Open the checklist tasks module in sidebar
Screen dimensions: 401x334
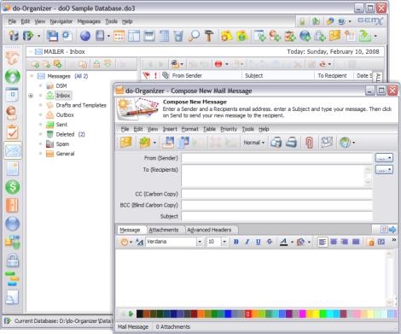pos(13,132)
